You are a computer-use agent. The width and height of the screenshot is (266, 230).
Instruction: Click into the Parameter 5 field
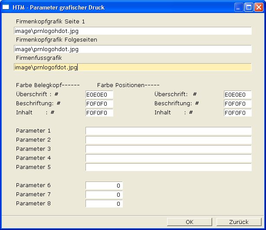tap(168, 167)
